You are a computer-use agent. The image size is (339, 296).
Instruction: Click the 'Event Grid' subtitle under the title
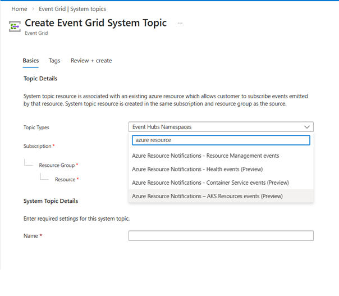point(36,33)
